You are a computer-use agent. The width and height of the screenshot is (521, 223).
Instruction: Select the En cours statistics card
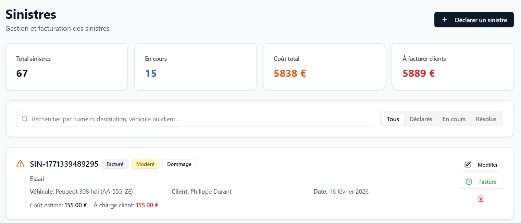point(195,67)
